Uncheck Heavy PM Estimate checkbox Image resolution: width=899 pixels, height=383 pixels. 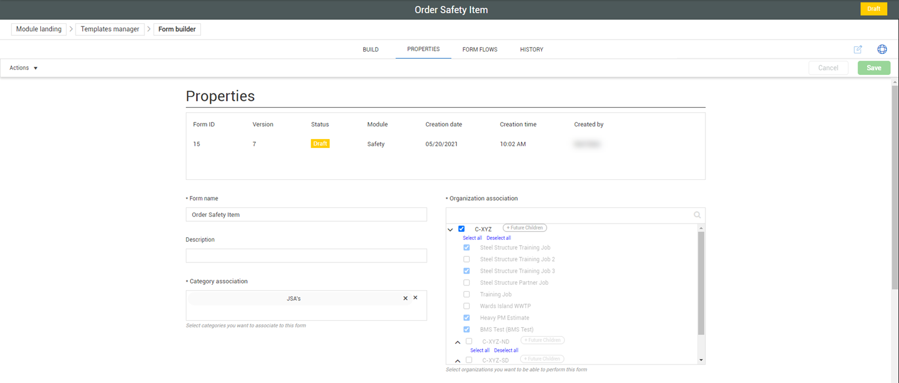[466, 318]
